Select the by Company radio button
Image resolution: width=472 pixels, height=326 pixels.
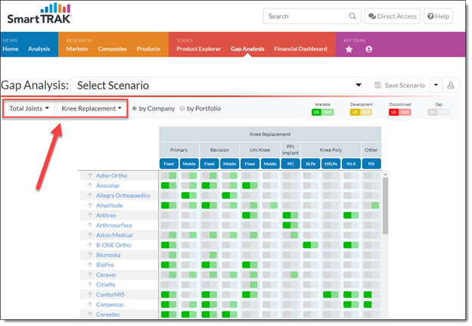[134, 108]
